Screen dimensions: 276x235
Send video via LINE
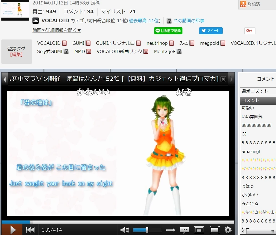[x=168, y=31]
